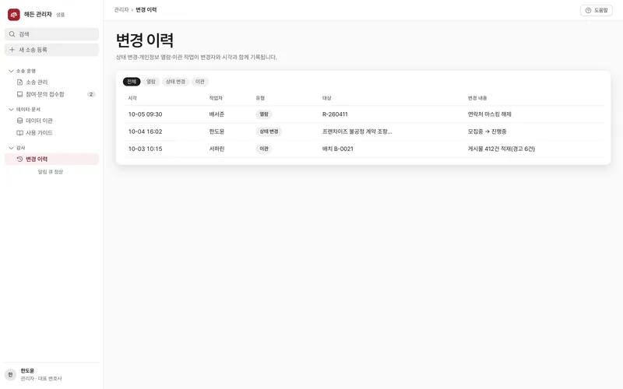Click the timestamp 10-03 10:15
Image resolution: width=623 pixels, height=389 pixels.
tap(145, 149)
